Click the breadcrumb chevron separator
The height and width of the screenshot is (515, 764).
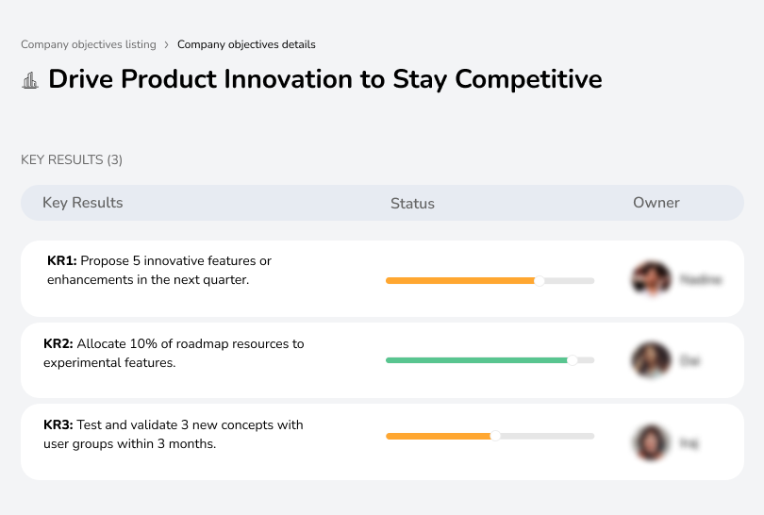tap(167, 44)
